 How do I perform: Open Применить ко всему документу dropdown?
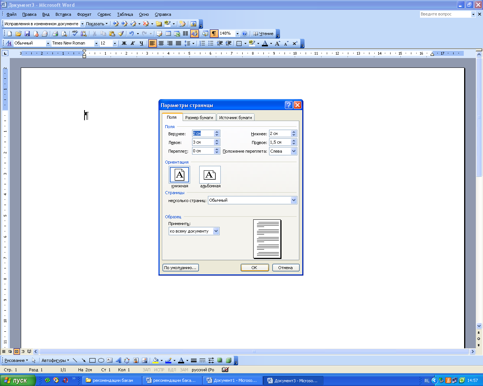click(216, 231)
